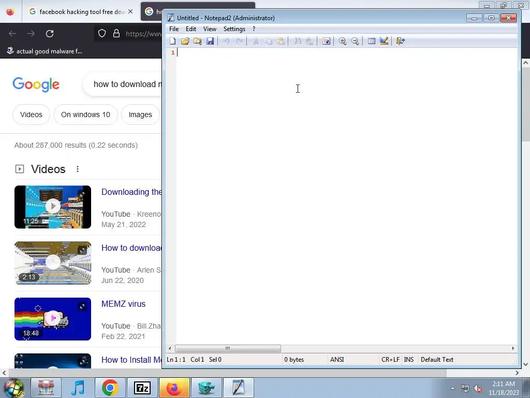Create a new document in Notepad2

tap(172, 41)
